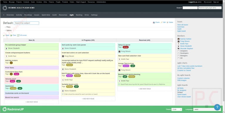Click Smith Paul's avatar on New card field selection view
The height and width of the screenshot is (113, 225).
pyautogui.click(x=119, y=59)
